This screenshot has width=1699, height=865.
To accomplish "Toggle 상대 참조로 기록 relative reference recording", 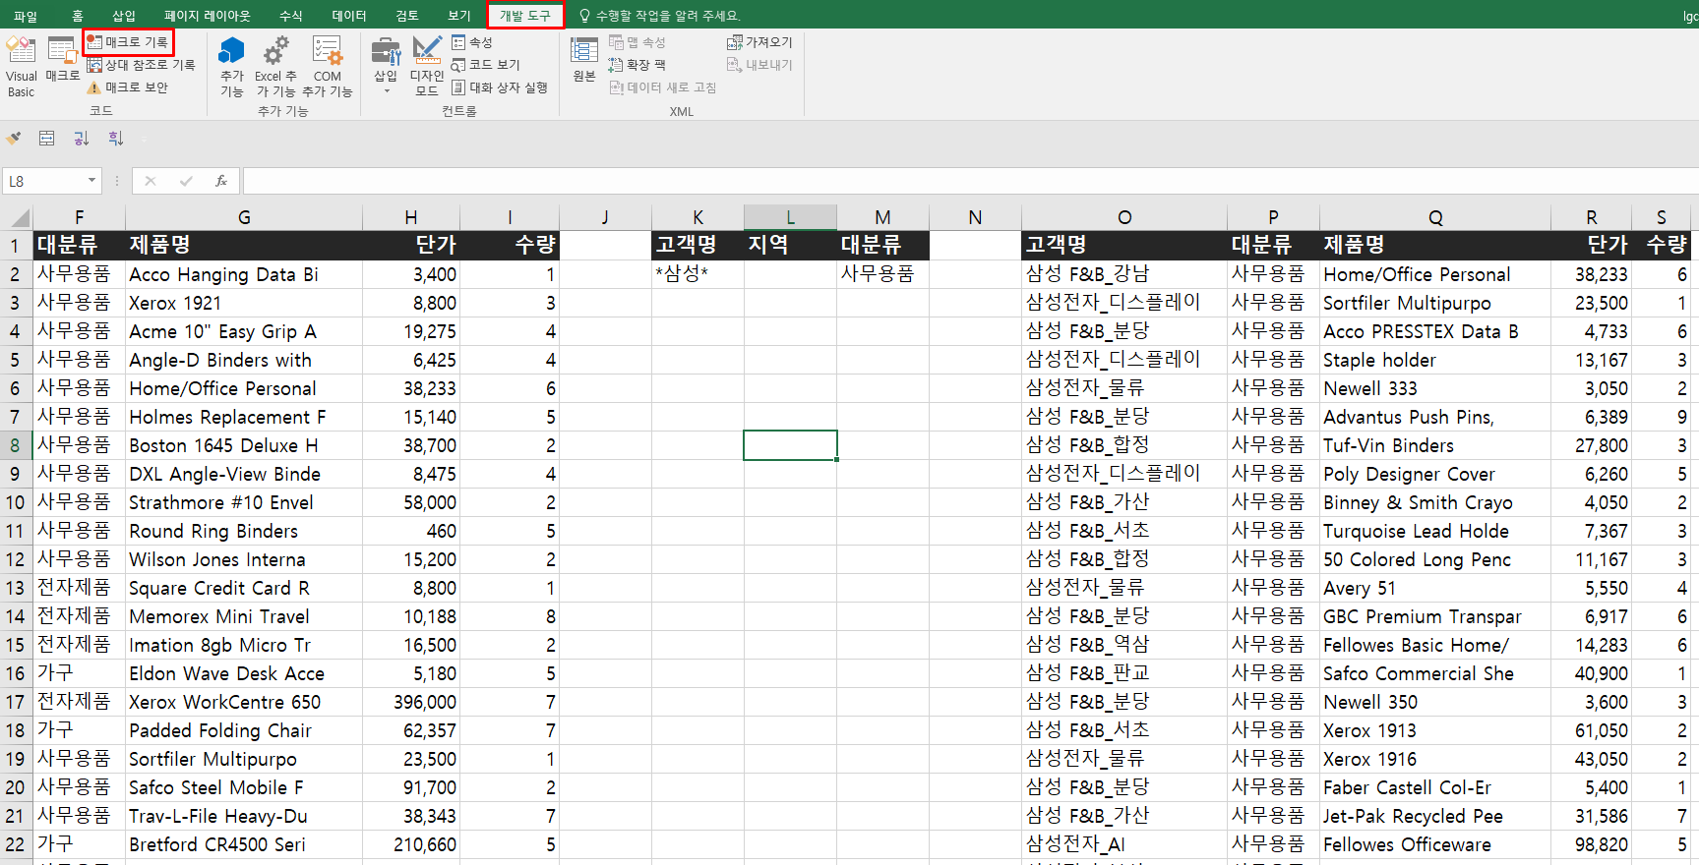I will (x=141, y=65).
